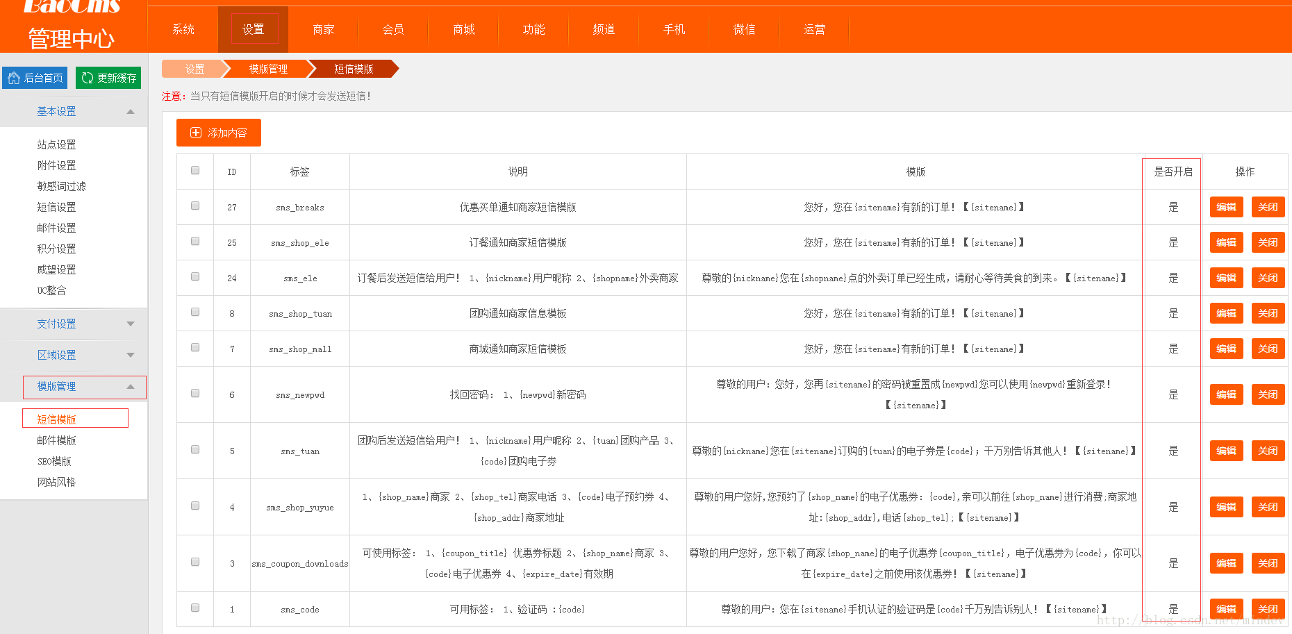The width and height of the screenshot is (1292, 634).
Task: Refresh cache with 更新缓存 button
Action: coord(108,78)
